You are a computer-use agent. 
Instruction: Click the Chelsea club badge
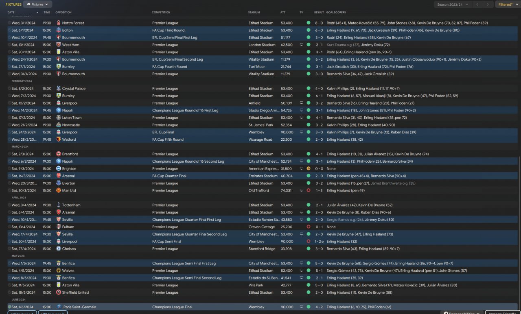(59, 249)
